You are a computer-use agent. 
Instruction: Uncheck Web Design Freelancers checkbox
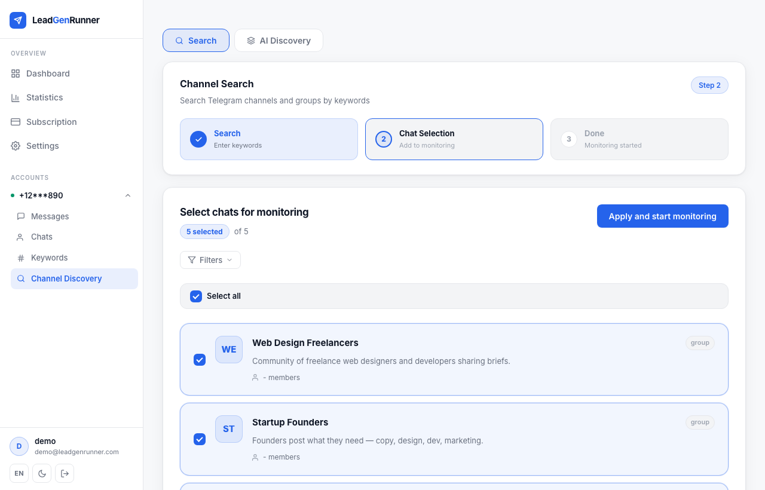pos(200,360)
